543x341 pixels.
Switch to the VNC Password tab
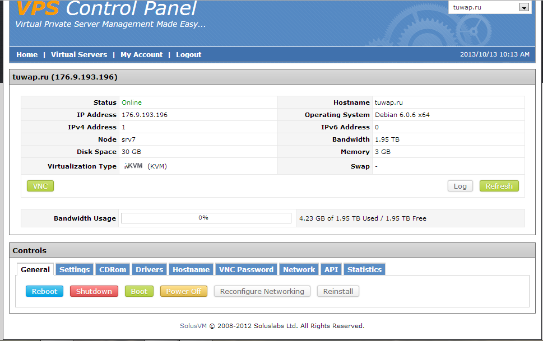click(x=246, y=269)
